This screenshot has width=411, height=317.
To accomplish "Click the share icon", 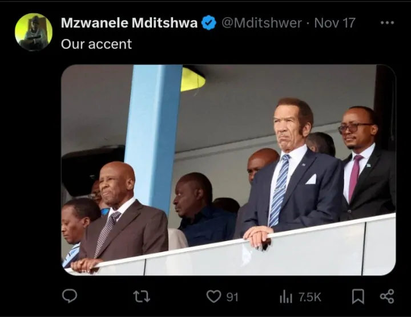I will pyautogui.click(x=387, y=296).
